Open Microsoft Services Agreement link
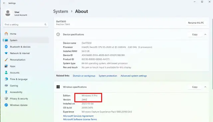 click(78, 116)
